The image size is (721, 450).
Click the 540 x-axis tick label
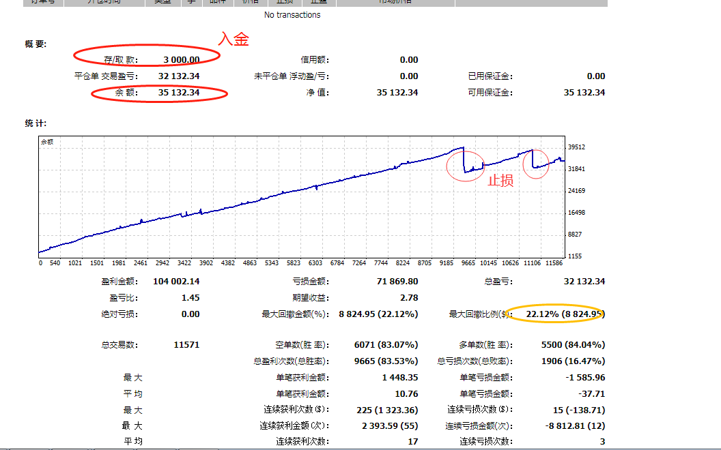[x=55, y=263]
